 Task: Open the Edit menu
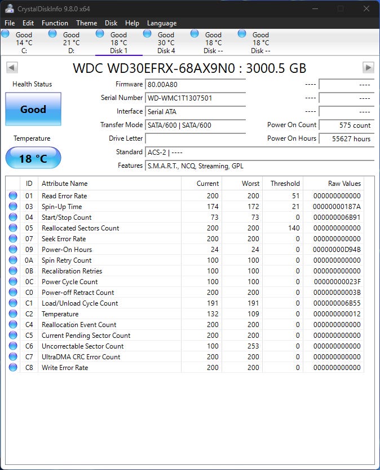(x=28, y=23)
